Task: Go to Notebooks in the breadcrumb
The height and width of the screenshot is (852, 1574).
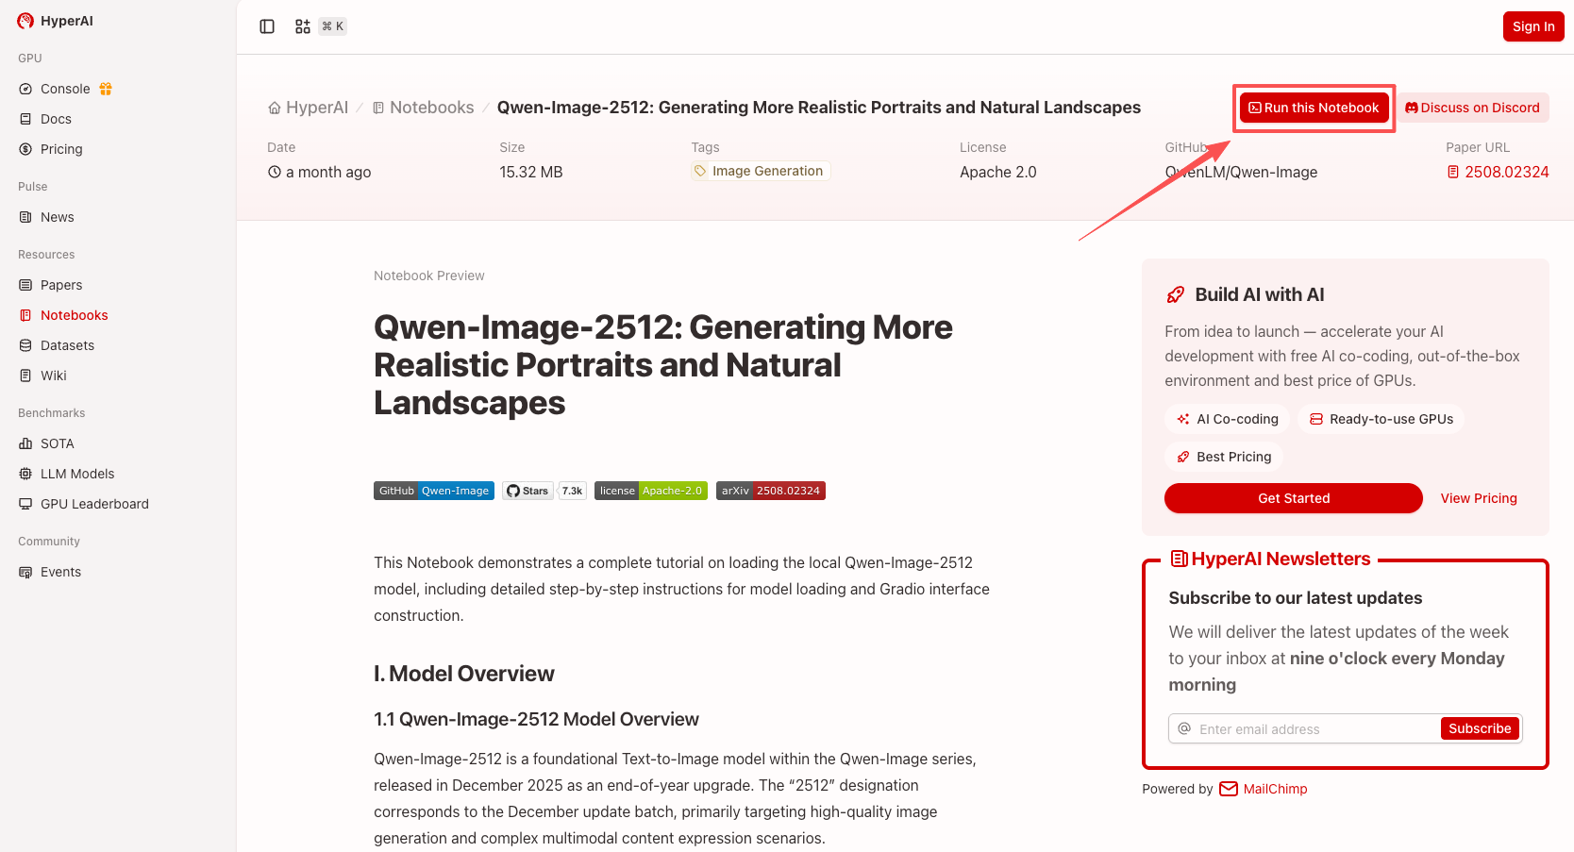Action: pyautogui.click(x=431, y=108)
